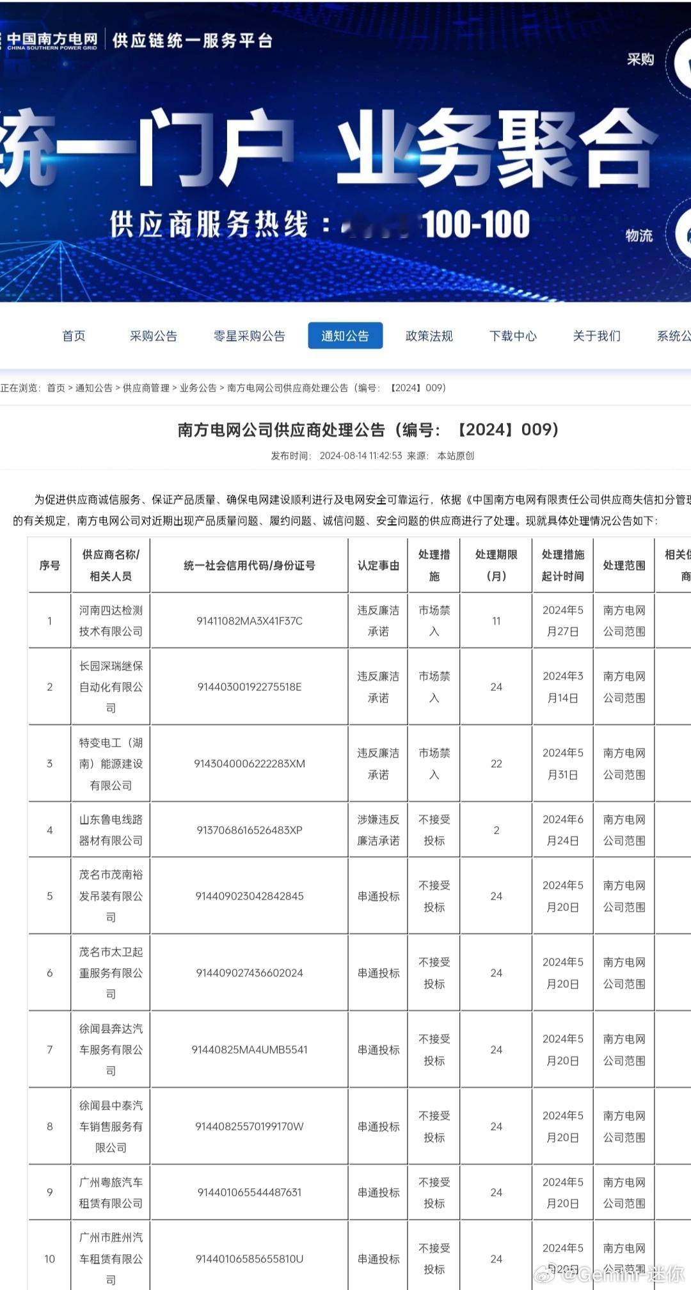Viewport: 691px width, 1290px height.
Task: Click the 认定事由 column header
Action: point(378,565)
